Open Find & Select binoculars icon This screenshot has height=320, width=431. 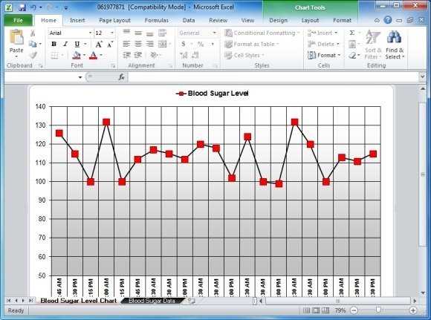point(394,37)
